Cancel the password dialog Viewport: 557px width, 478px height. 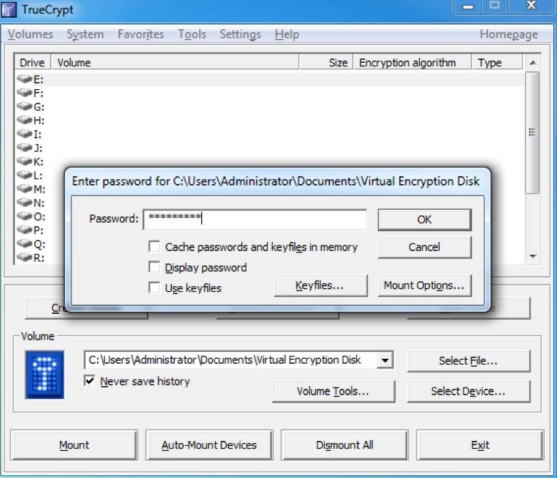(424, 247)
